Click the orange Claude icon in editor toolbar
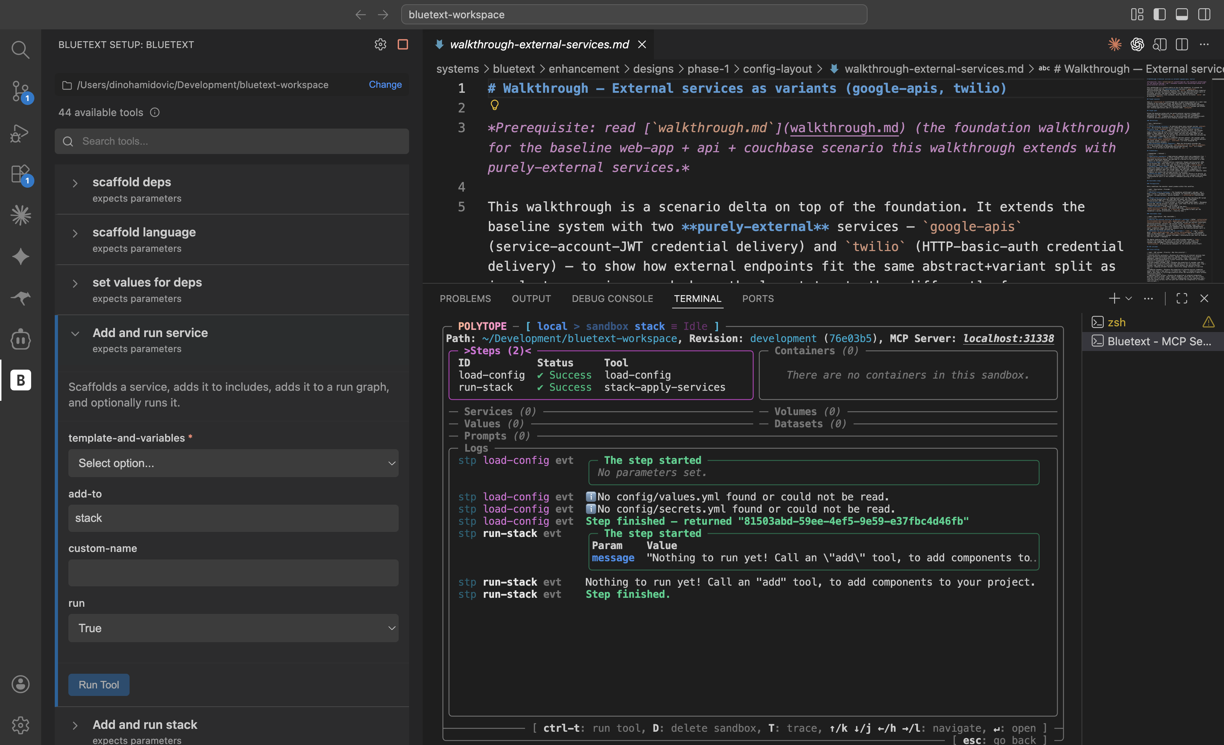The image size is (1224, 745). [x=1115, y=44]
